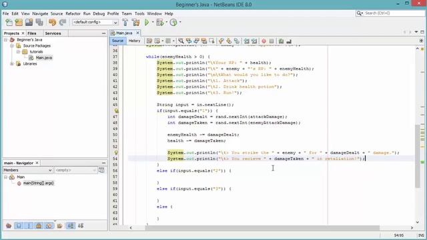The image size is (427, 240).
Task: Click lightbulb hint icon on line 53
Action: pyautogui.click(x=116, y=153)
